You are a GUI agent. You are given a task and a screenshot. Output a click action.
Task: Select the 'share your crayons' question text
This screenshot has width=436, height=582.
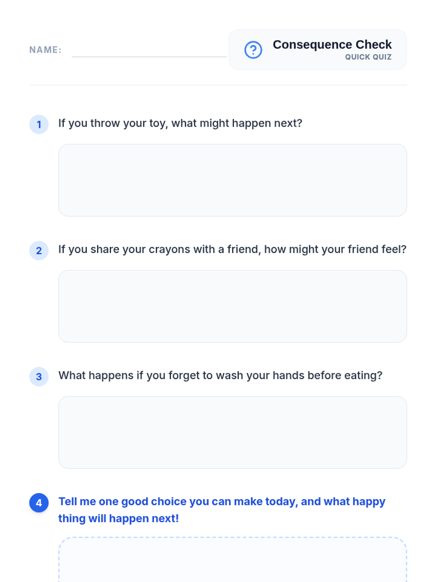[233, 250]
